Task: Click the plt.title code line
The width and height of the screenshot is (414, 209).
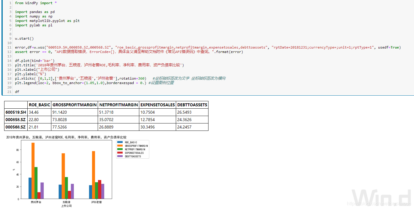Action: point(99,65)
